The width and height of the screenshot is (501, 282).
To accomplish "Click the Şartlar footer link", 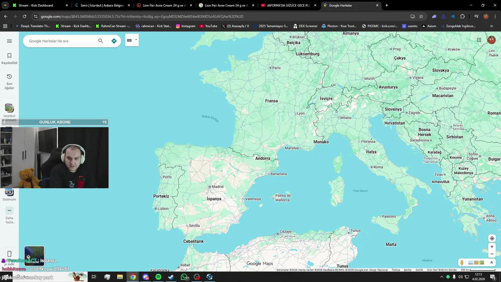I will (408, 270).
